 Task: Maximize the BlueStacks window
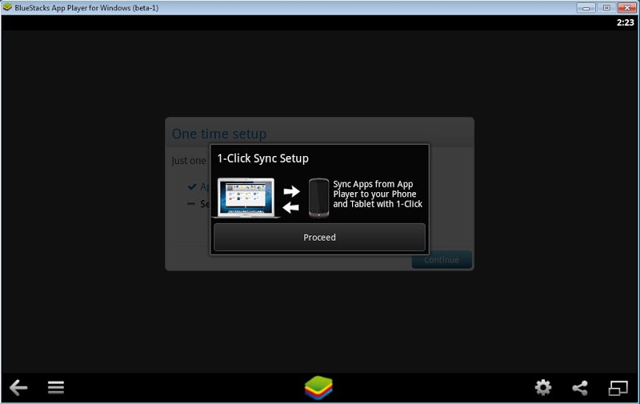pos(607,8)
